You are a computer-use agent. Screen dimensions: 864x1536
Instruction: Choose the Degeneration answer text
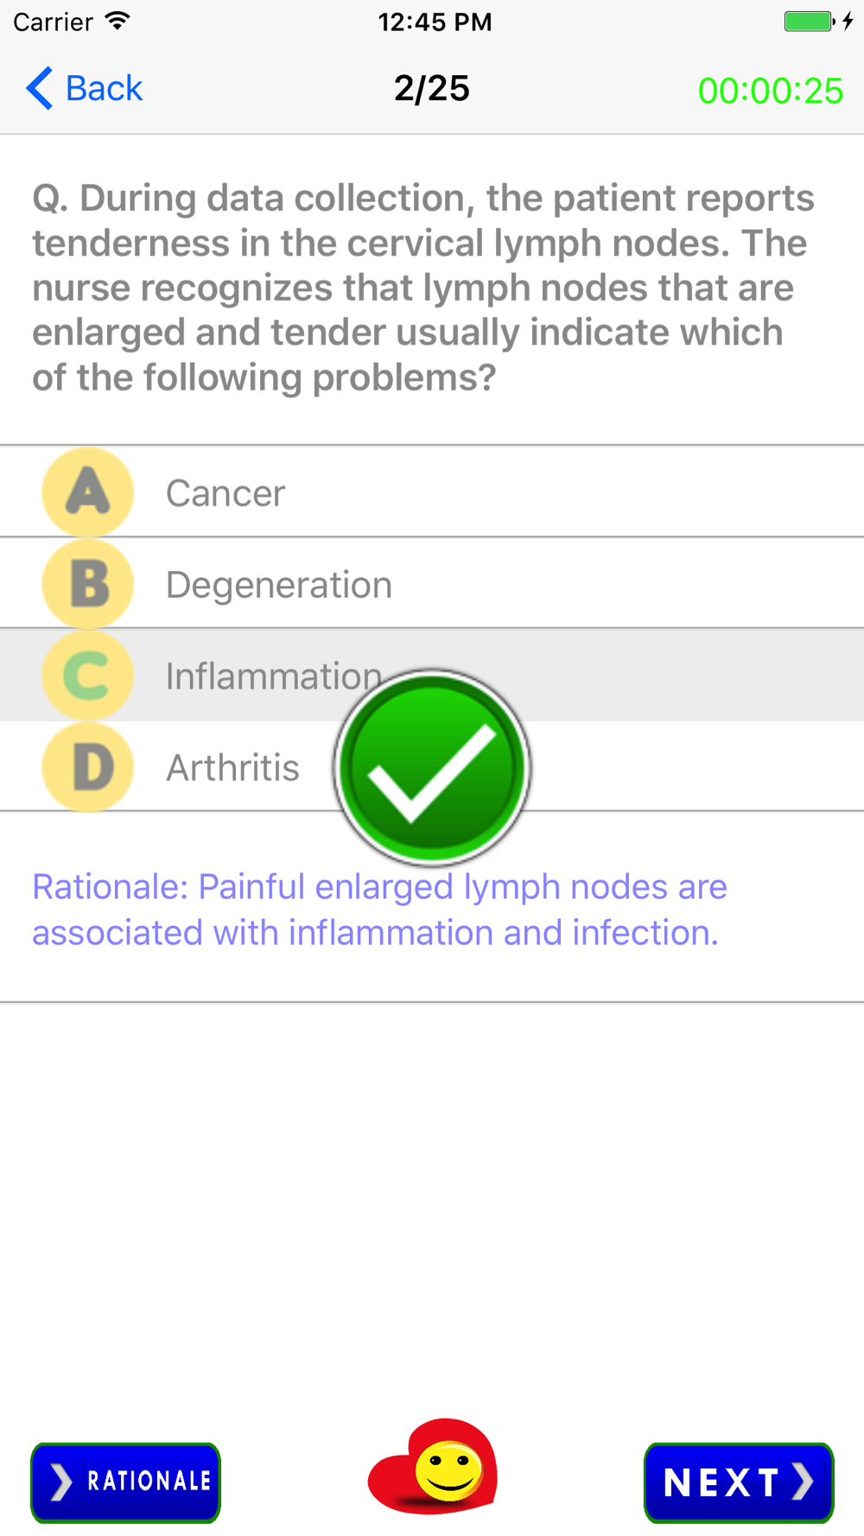click(x=279, y=585)
